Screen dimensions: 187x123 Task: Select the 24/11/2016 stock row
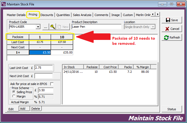(x=109, y=72)
